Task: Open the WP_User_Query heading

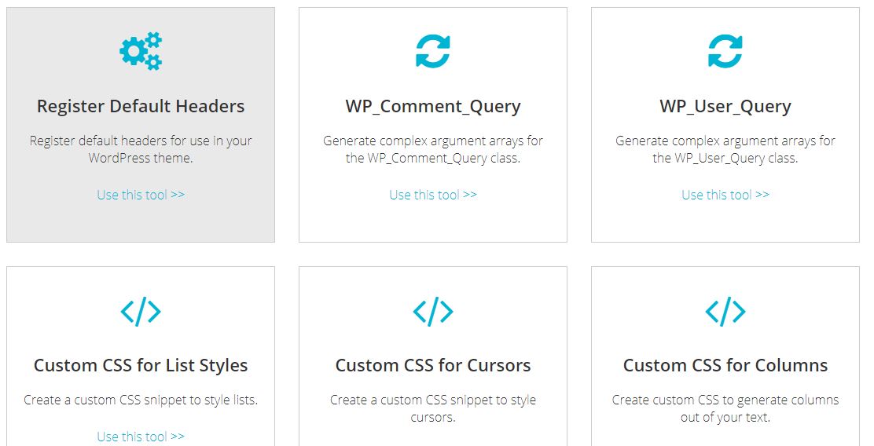Action: pyautogui.click(x=725, y=106)
